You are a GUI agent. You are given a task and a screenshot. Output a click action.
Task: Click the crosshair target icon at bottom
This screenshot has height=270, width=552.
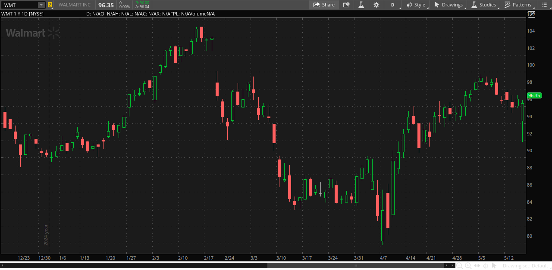point(486,266)
